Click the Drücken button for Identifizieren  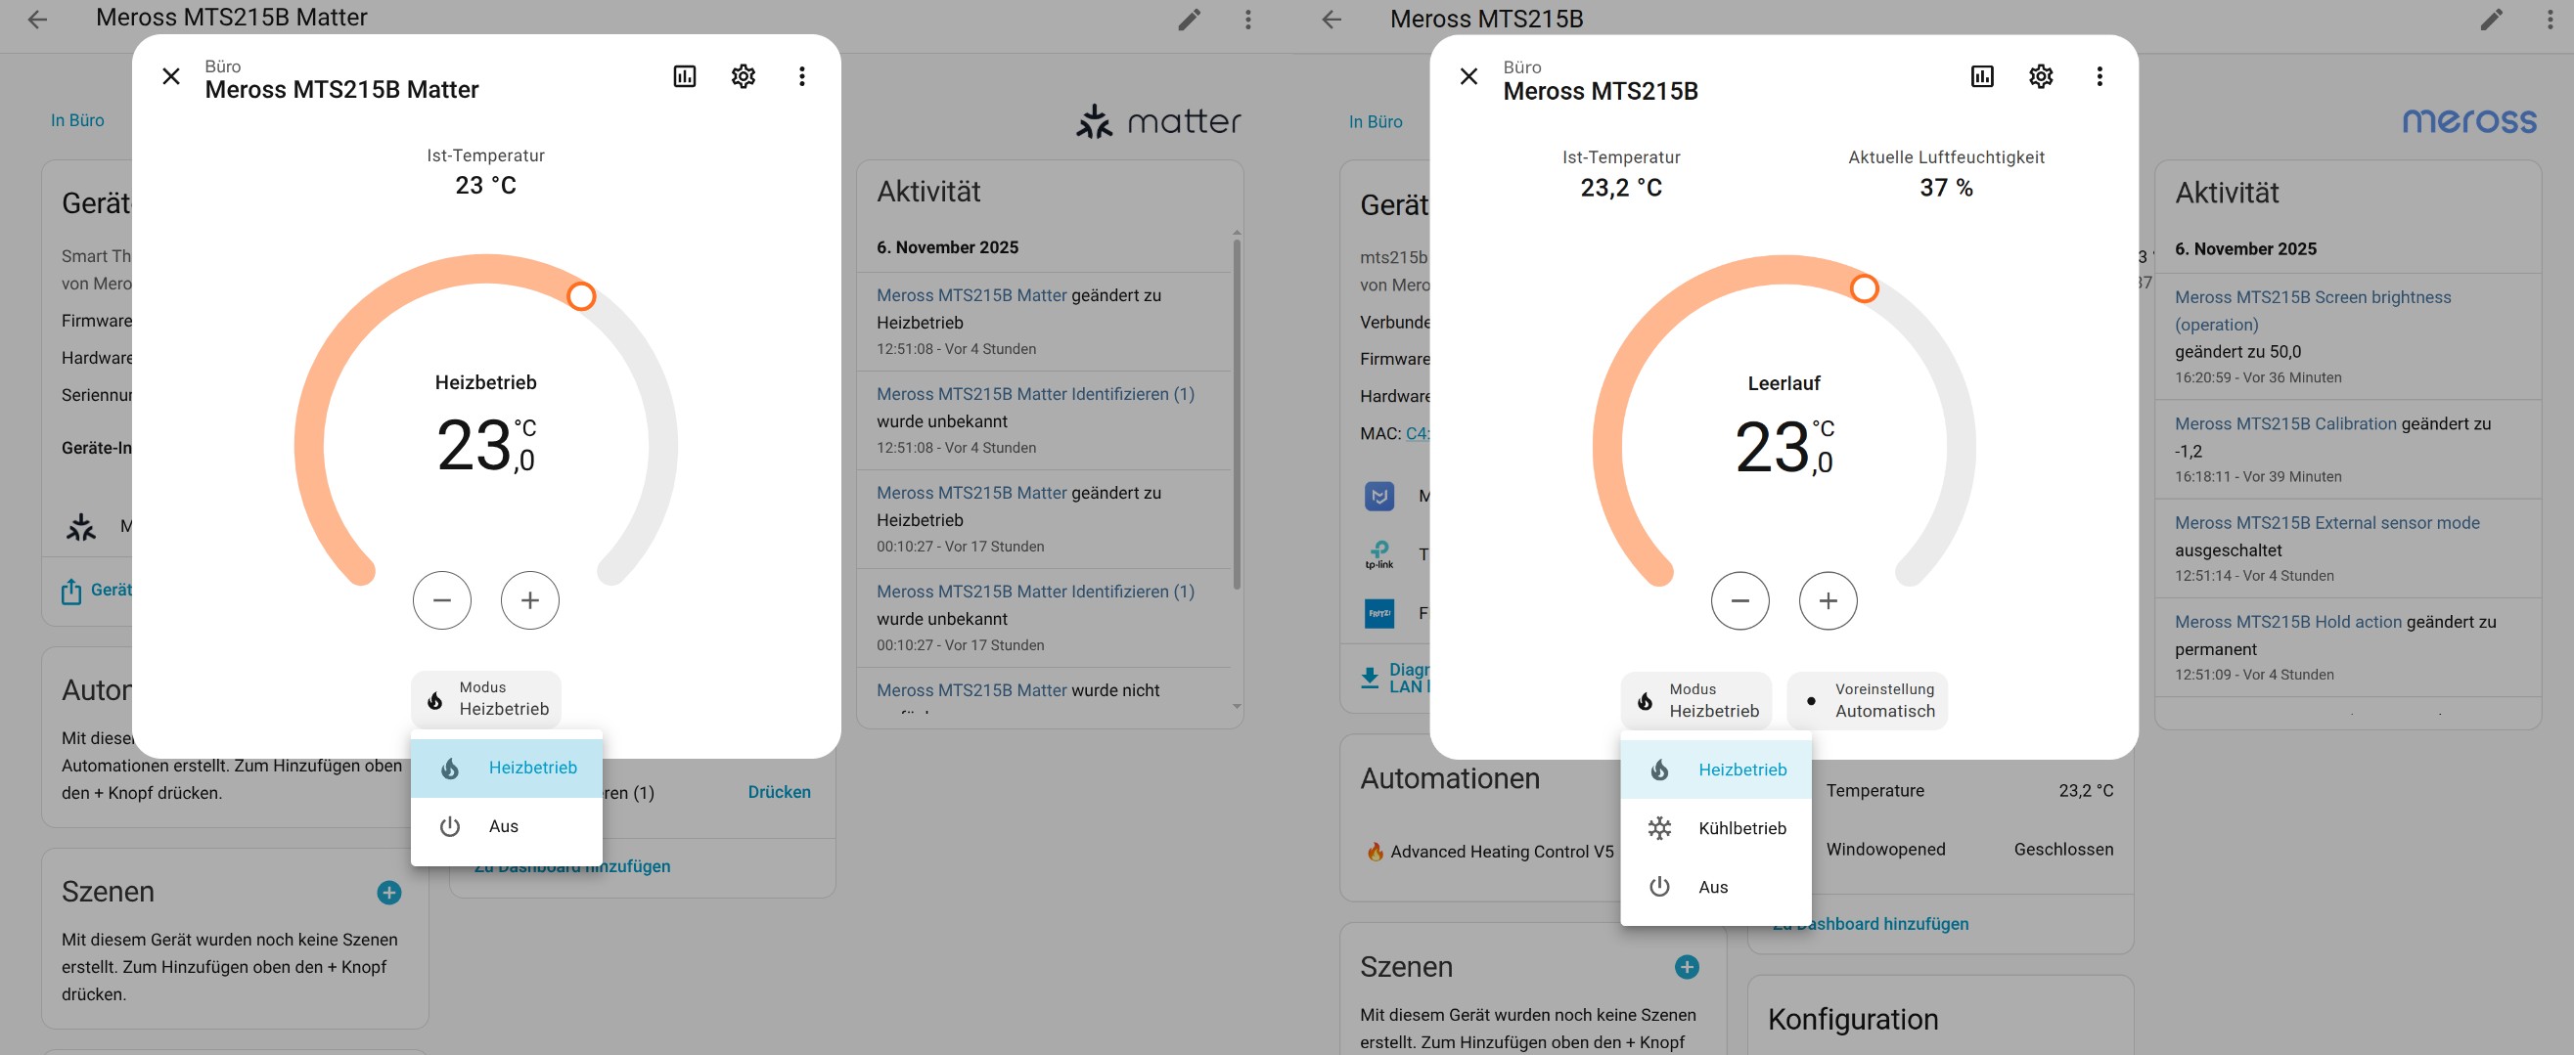click(x=780, y=792)
